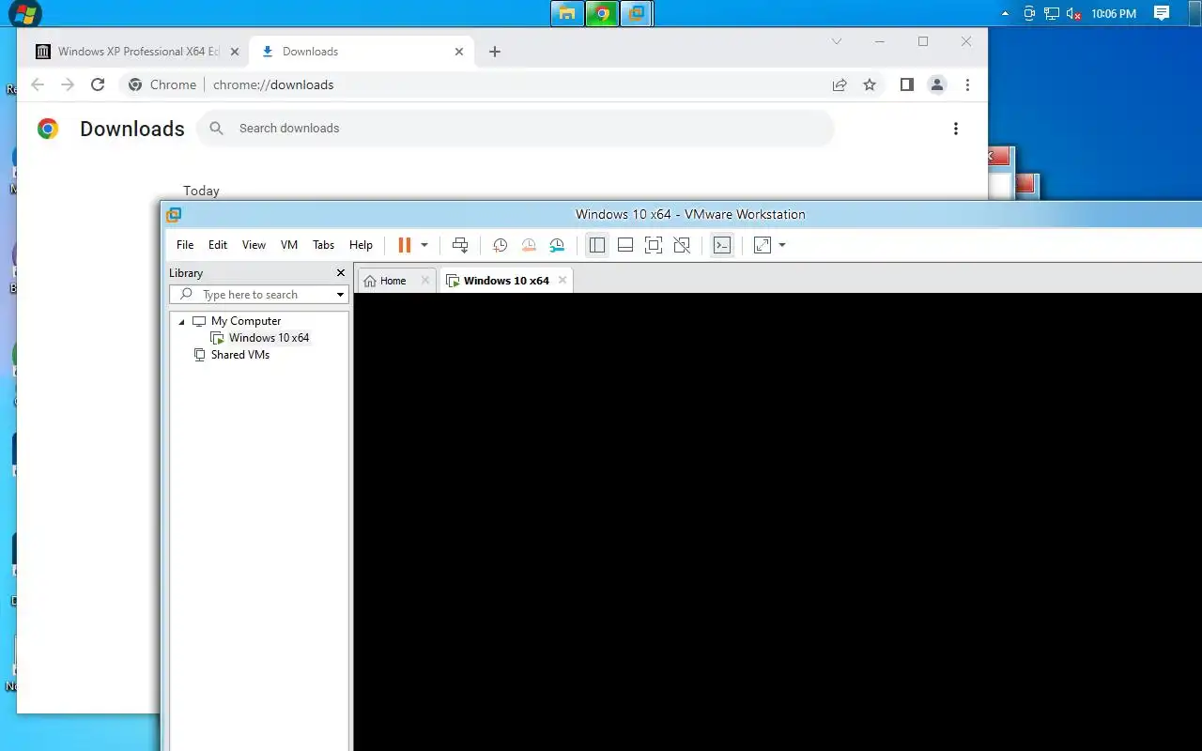The width and height of the screenshot is (1202, 751).
Task: Open the VMware View menu
Action: 254,245
